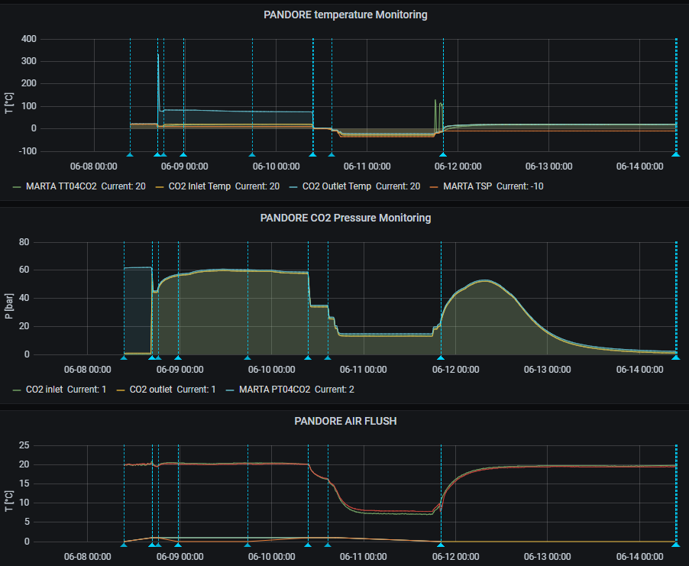The image size is (689, 566).
Task: Click the leftmost annotation marker in temperature panel
Action: tap(130, 154)
